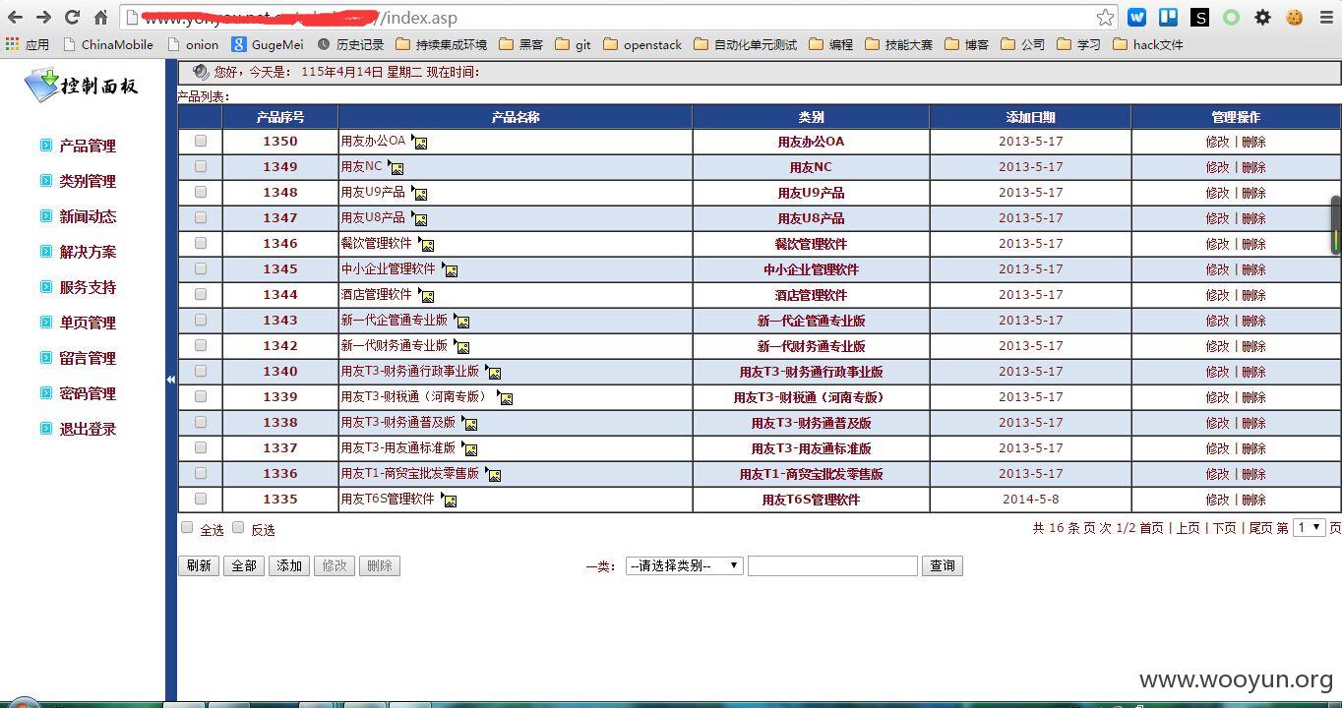This screenshot has height=708, width=1342.
Task: Open the 黑客 bookmark folder
Action: pos(521,44)
